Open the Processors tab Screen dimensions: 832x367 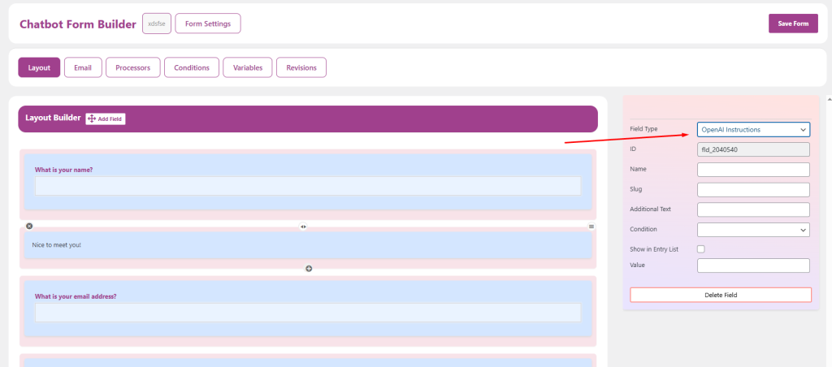tap(132, 67)
